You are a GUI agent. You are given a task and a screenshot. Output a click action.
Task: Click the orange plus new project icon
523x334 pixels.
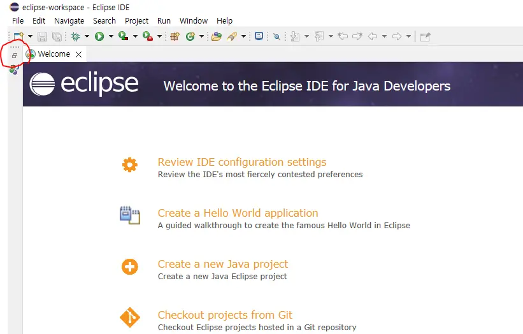[130, 266]
